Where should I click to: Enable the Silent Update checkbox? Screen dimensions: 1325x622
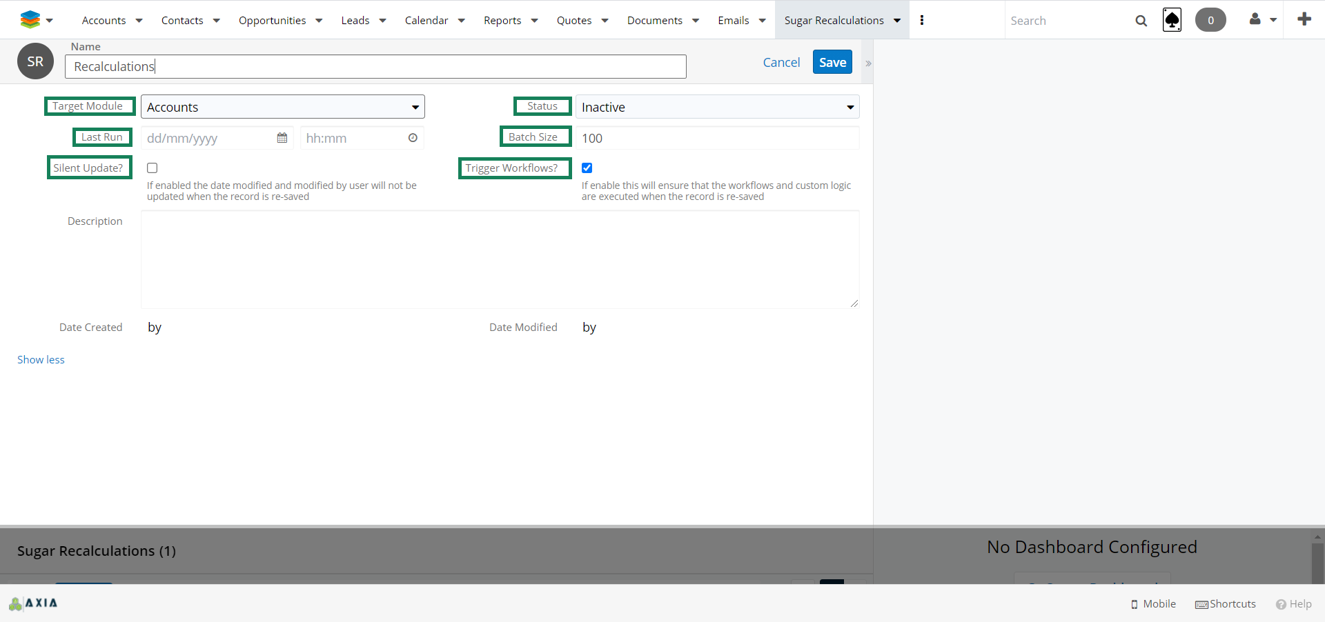coord(153,168)
